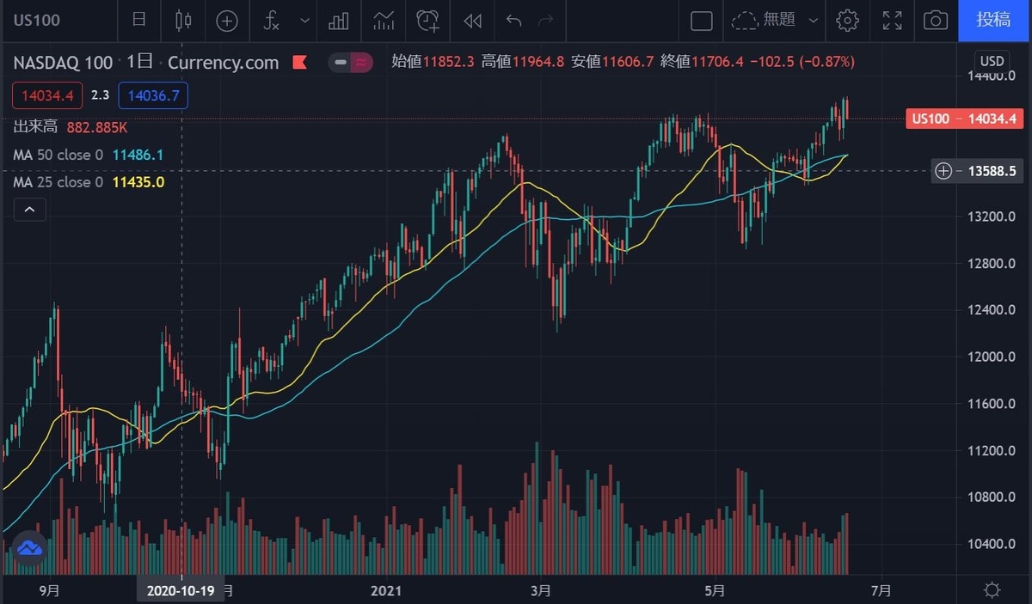
Task: Click the NASDAQ 100 symbol title
Action: 63,63
